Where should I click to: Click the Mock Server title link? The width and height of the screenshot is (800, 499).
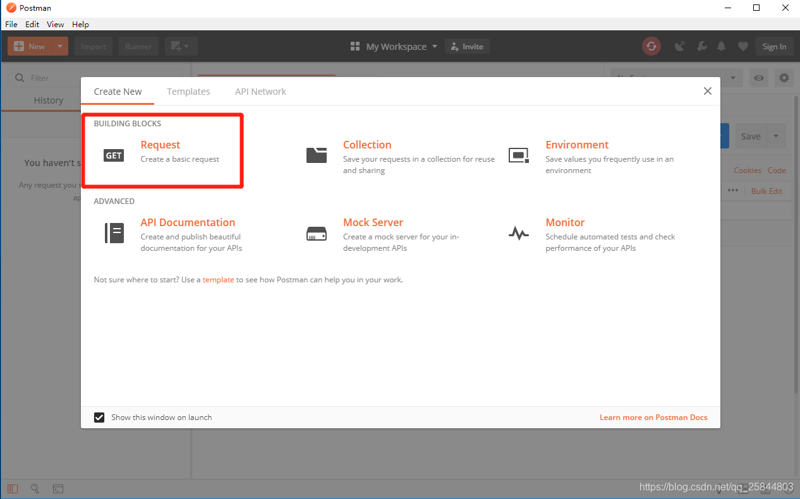click(x=373, y=222)
